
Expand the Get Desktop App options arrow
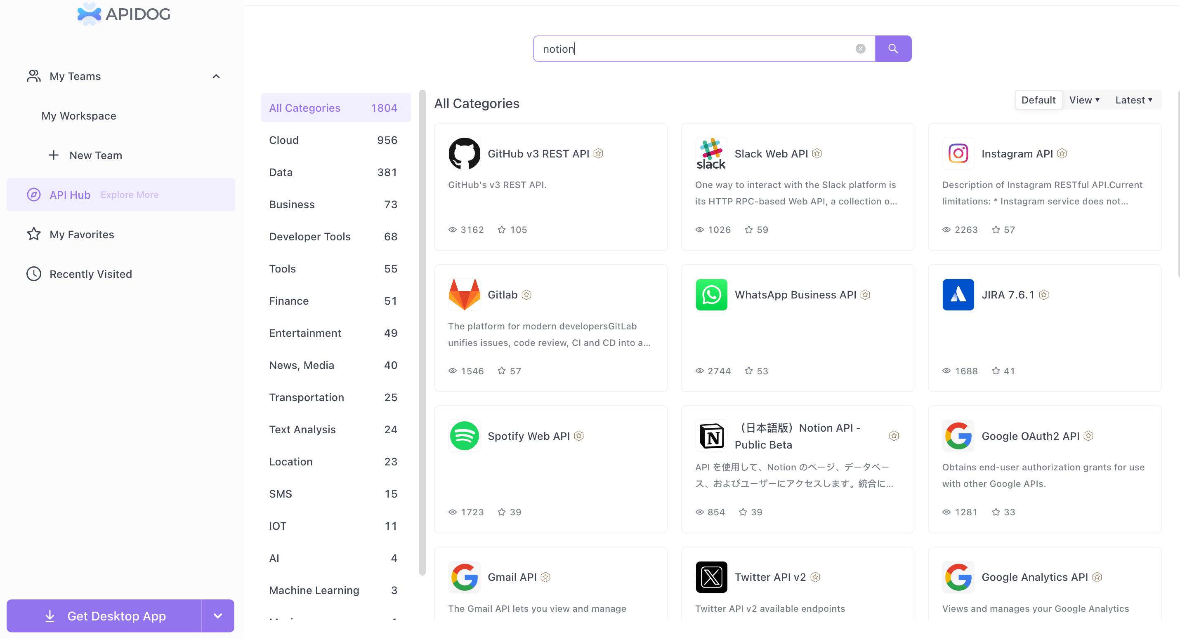coord(219,616)
